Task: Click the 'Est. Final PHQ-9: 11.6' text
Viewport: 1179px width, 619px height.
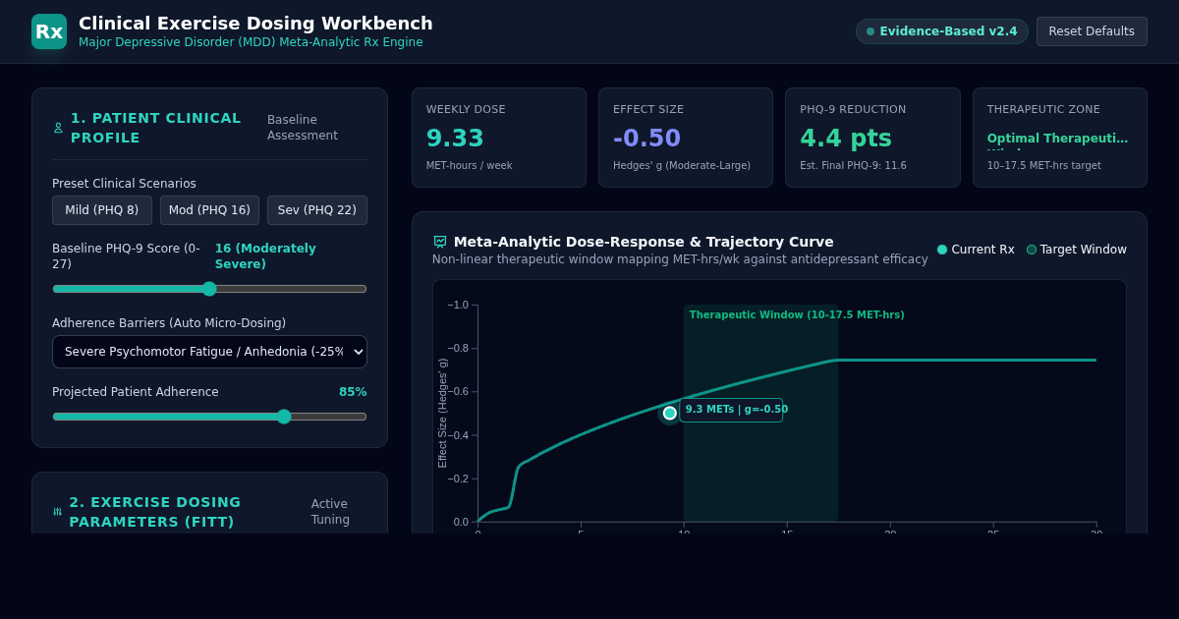Action: pyautogui.click(x=853, y=166)
